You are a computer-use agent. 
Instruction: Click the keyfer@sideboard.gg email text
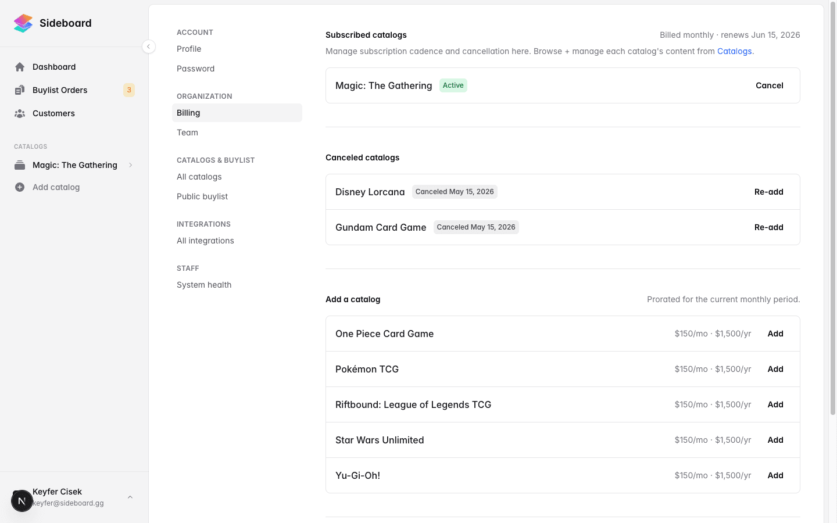tap(68, 503)
